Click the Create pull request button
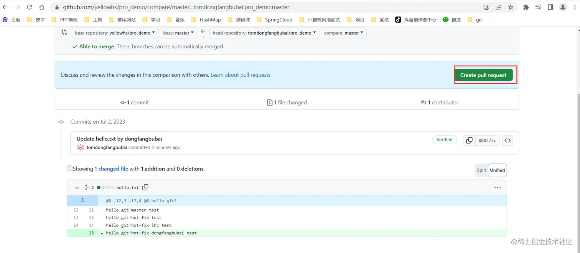Viewport: 580px width, 253px height. [x=483, y=75]
